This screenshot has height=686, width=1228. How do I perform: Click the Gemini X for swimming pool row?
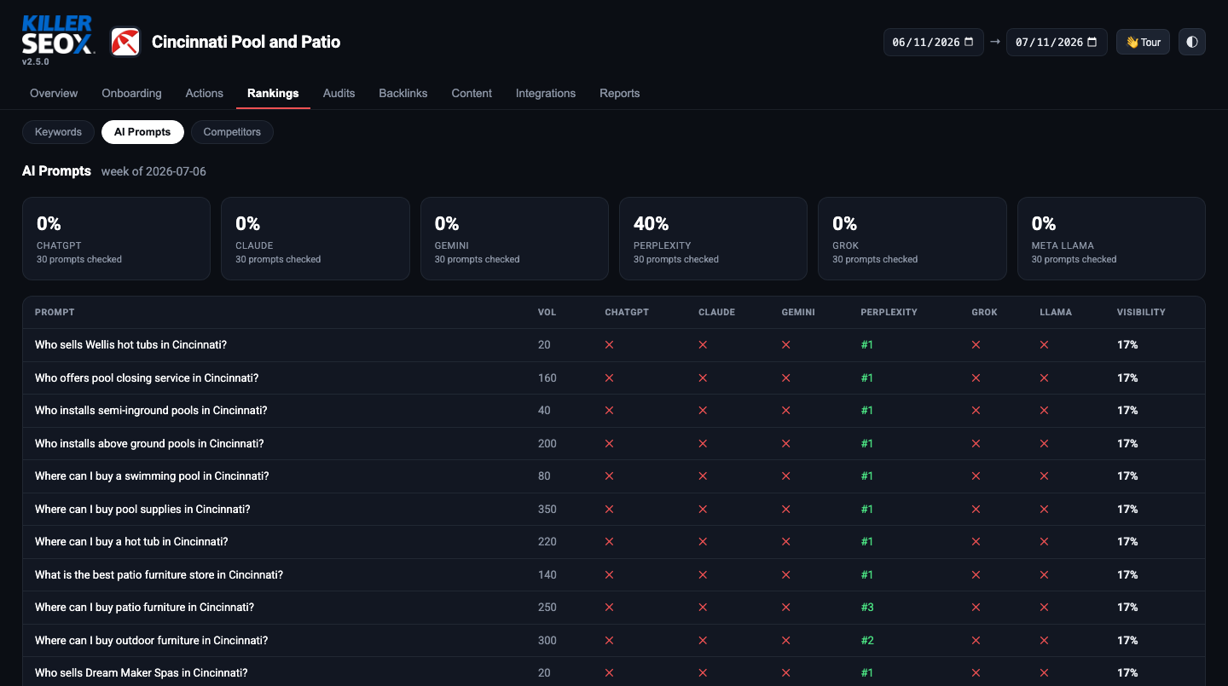pyautogui.click(x=786, y=476)
